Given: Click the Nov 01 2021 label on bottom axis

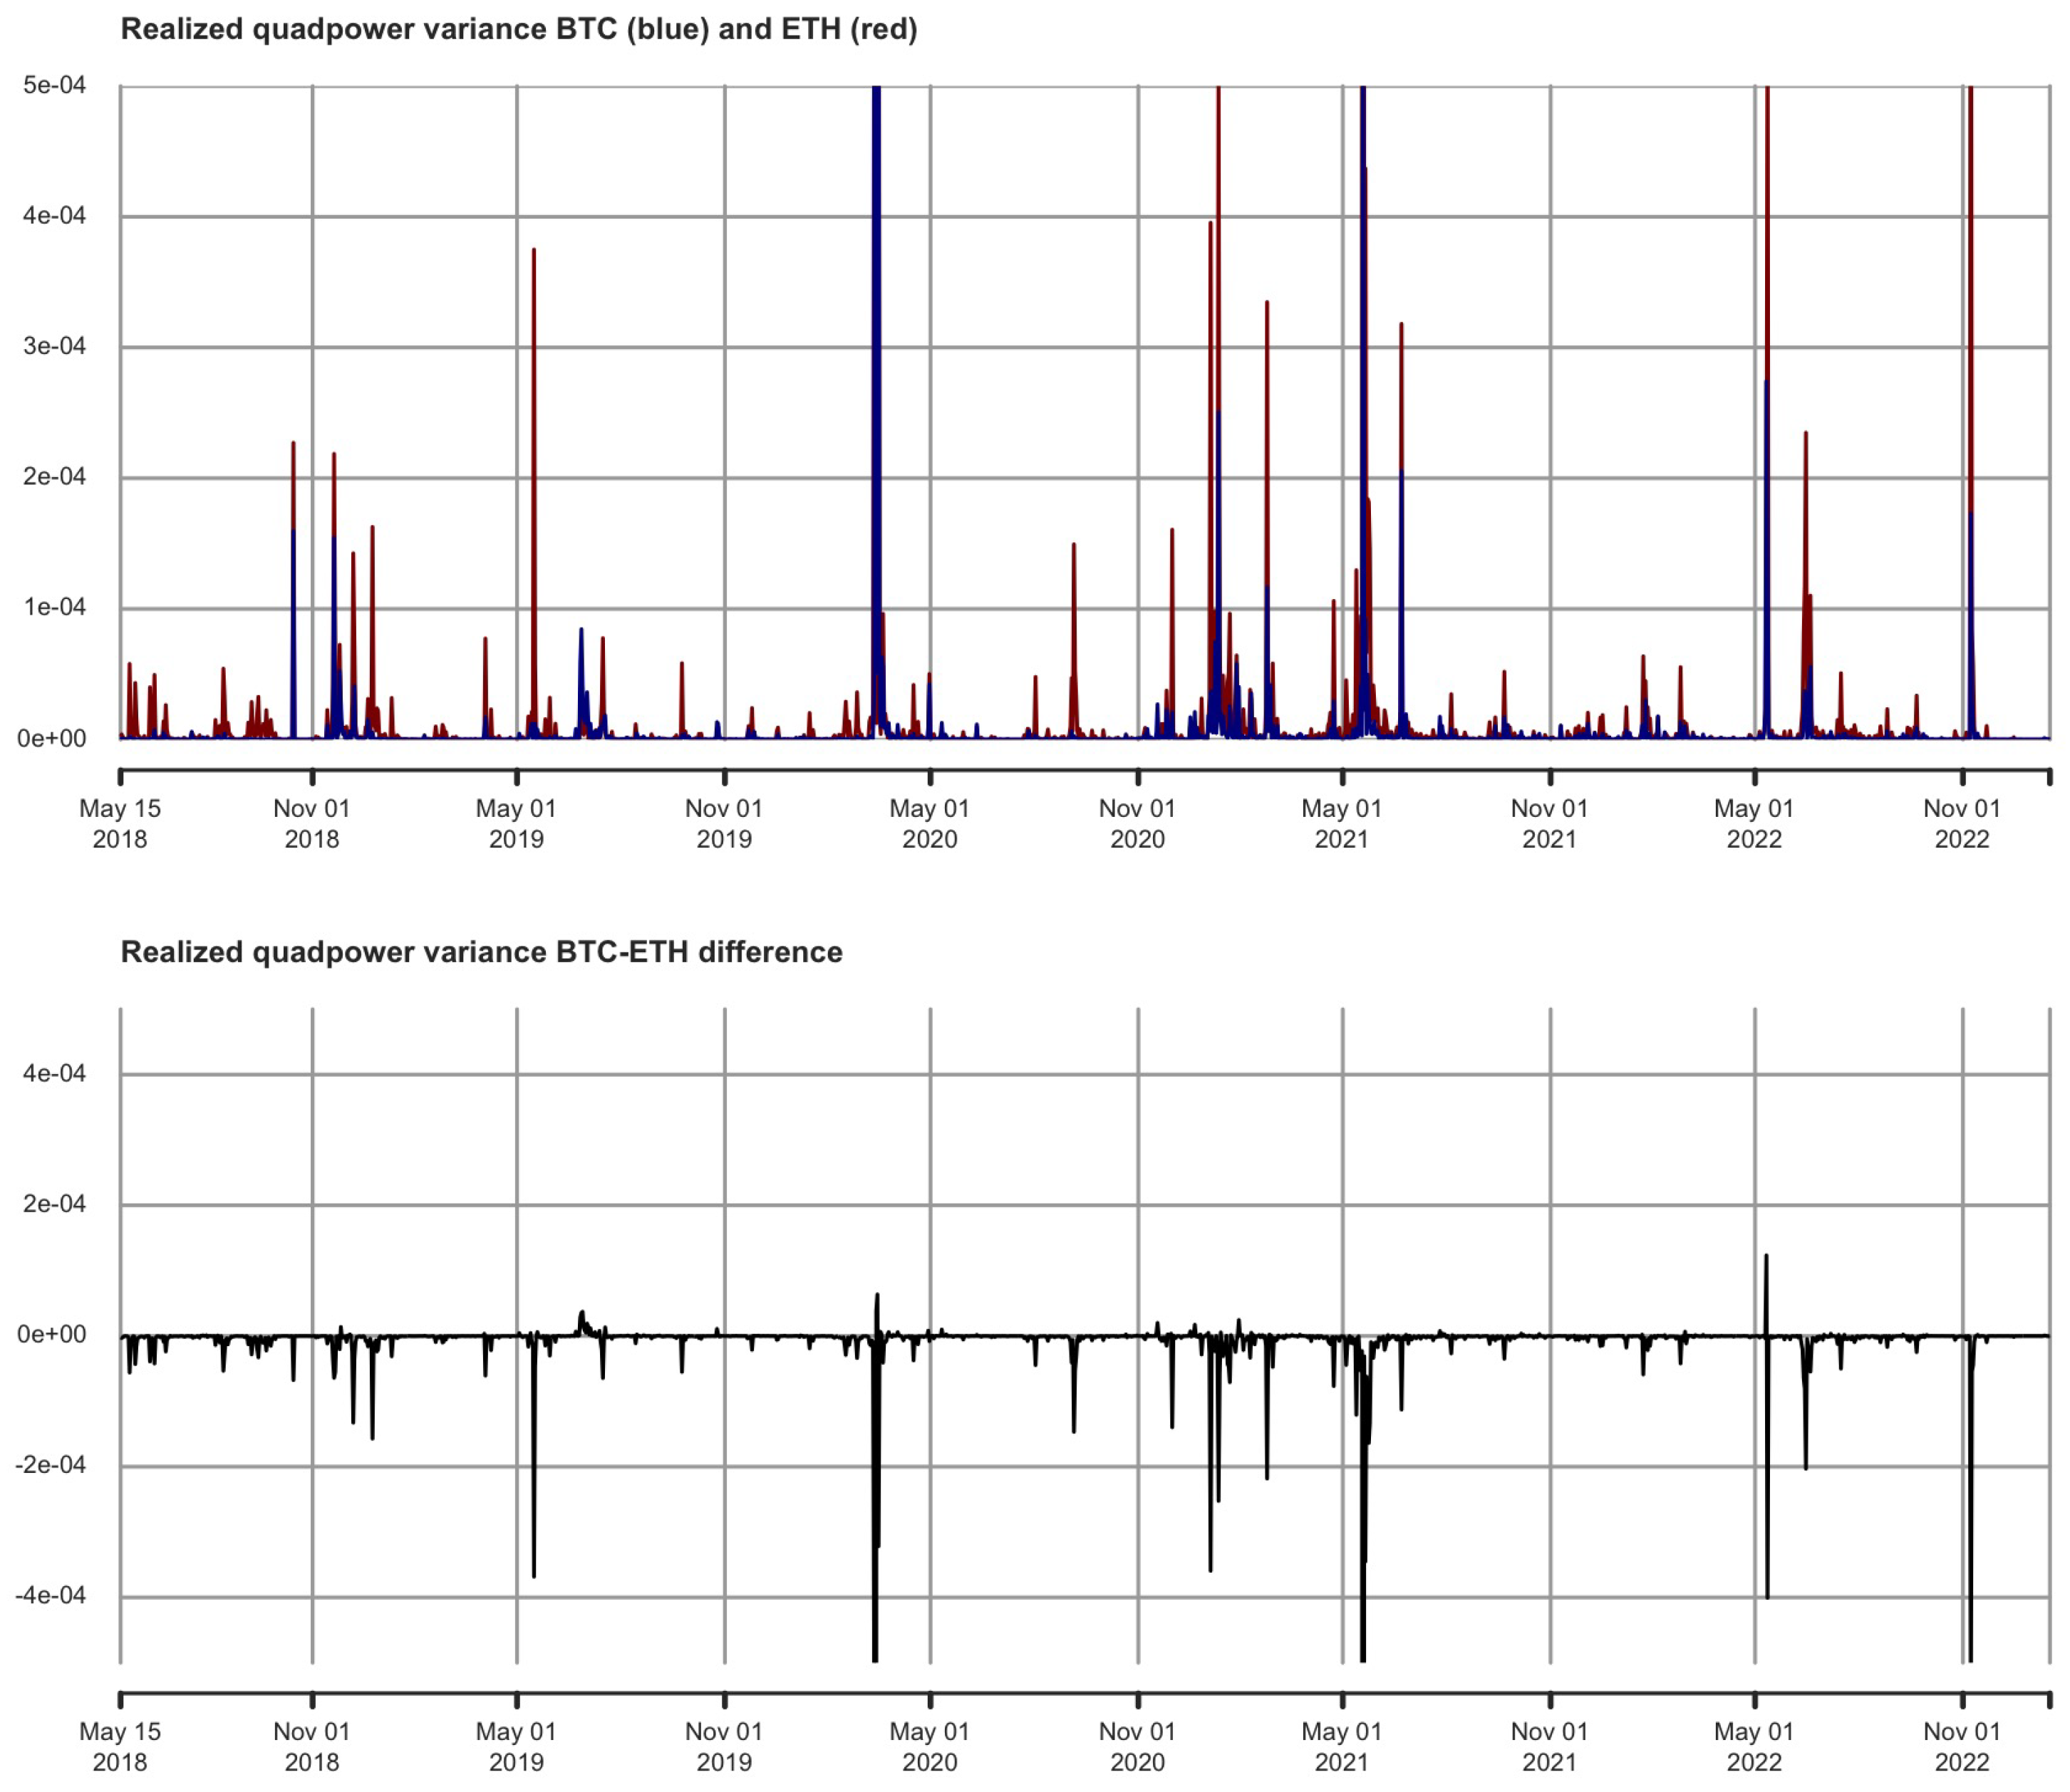Looking at the screenshot, I should [x=1550, y=1746].
